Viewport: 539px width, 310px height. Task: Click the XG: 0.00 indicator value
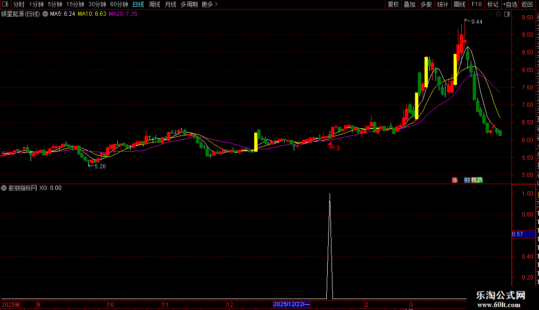click(x=50, y=188)
